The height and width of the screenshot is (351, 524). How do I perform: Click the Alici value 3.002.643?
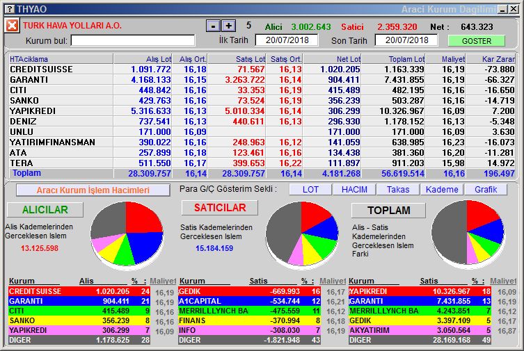coord(311,26)
